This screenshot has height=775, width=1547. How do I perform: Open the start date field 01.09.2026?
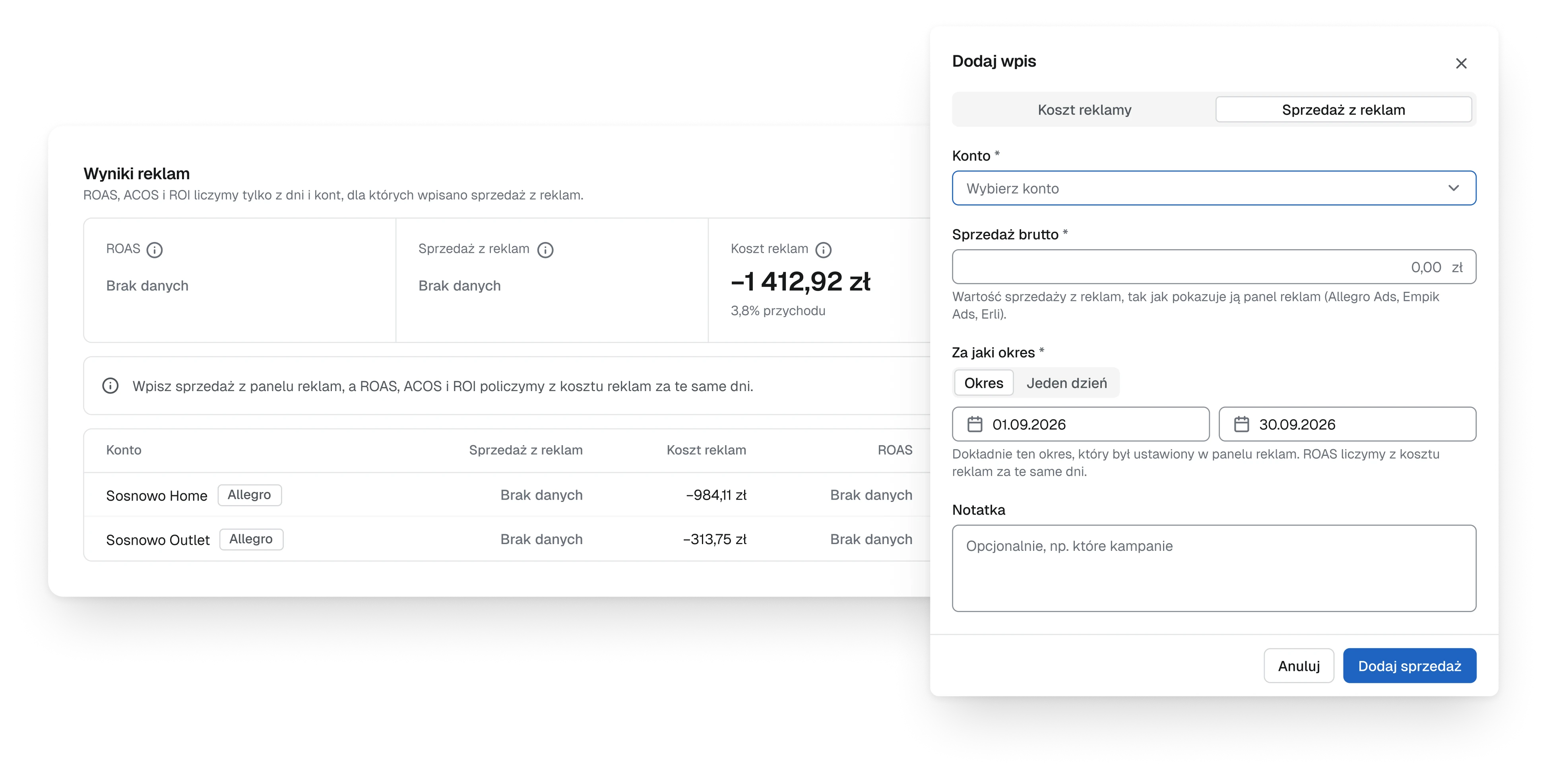coord(1080,424)
